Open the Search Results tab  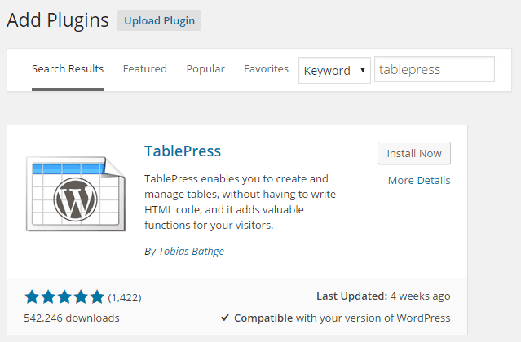click(68, 69)
